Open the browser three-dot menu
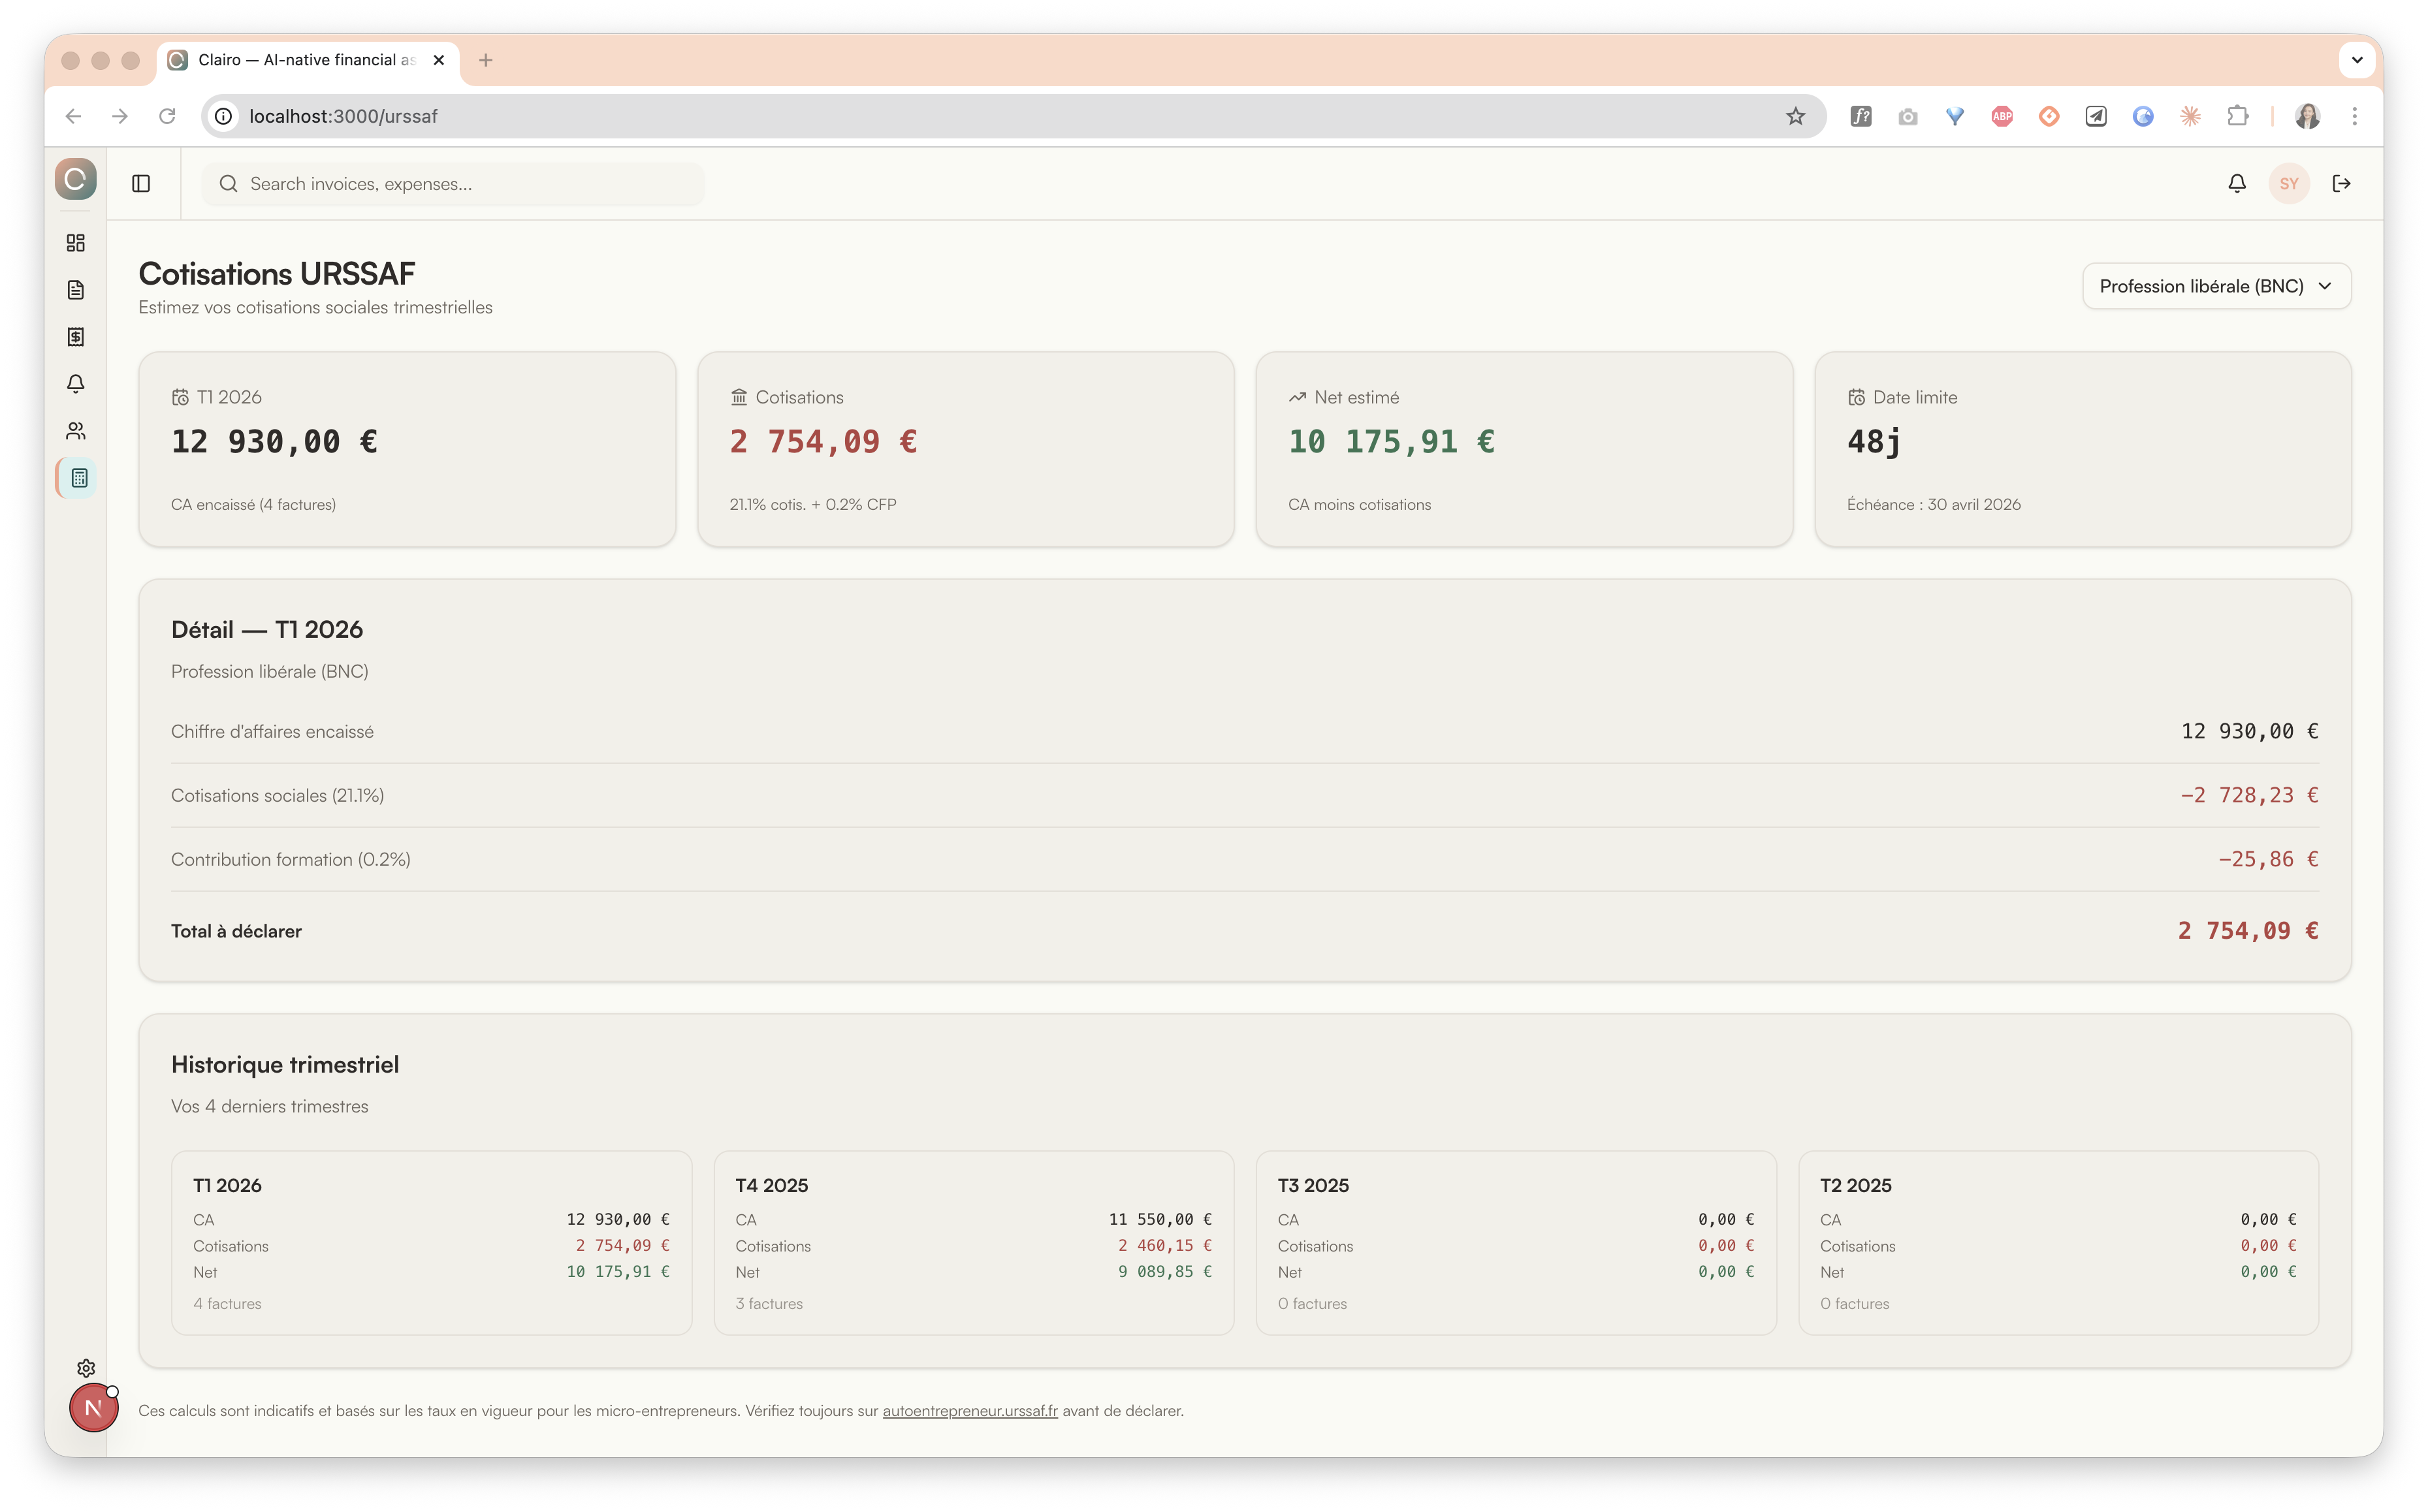This screenshot has width=2428, height=1512. 2355,117
